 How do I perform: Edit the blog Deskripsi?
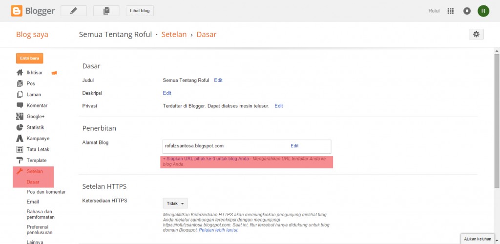point(167,93)
